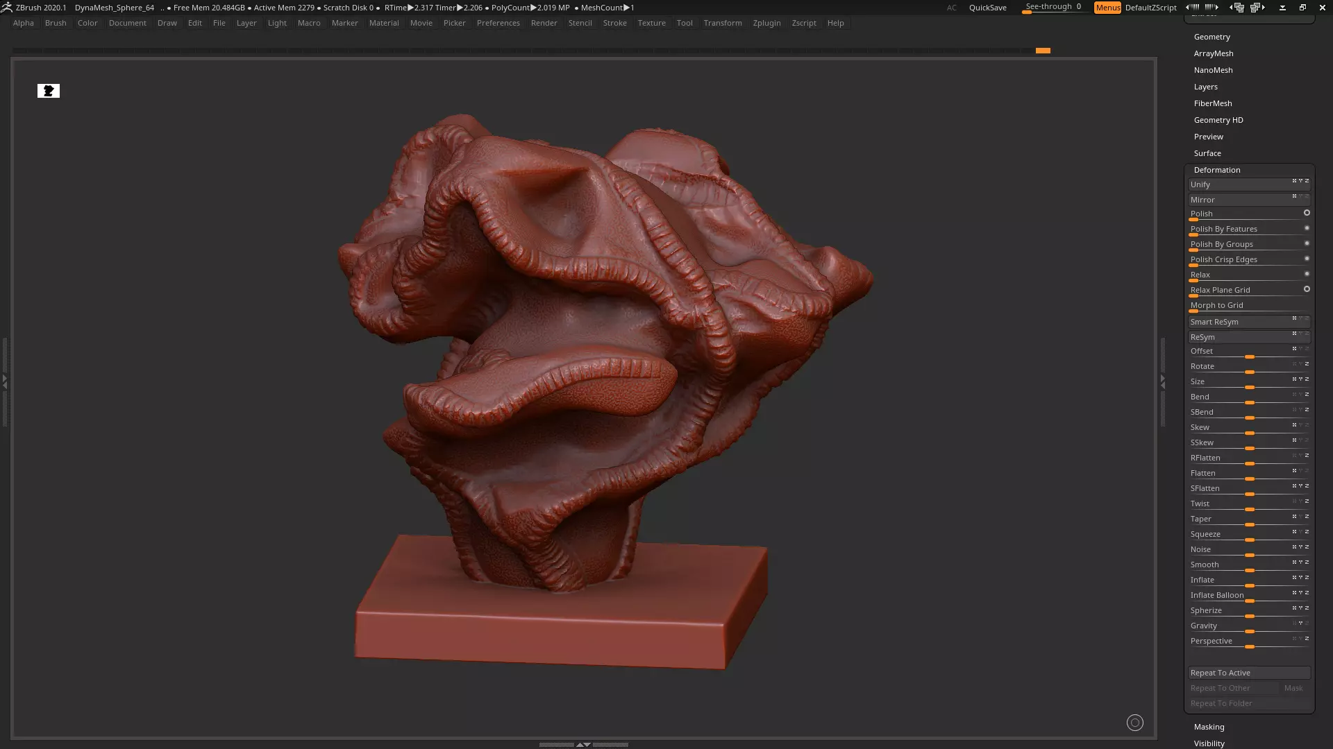Toggle the orange Menus button

pyautogui.click(x=1107, y=8)
